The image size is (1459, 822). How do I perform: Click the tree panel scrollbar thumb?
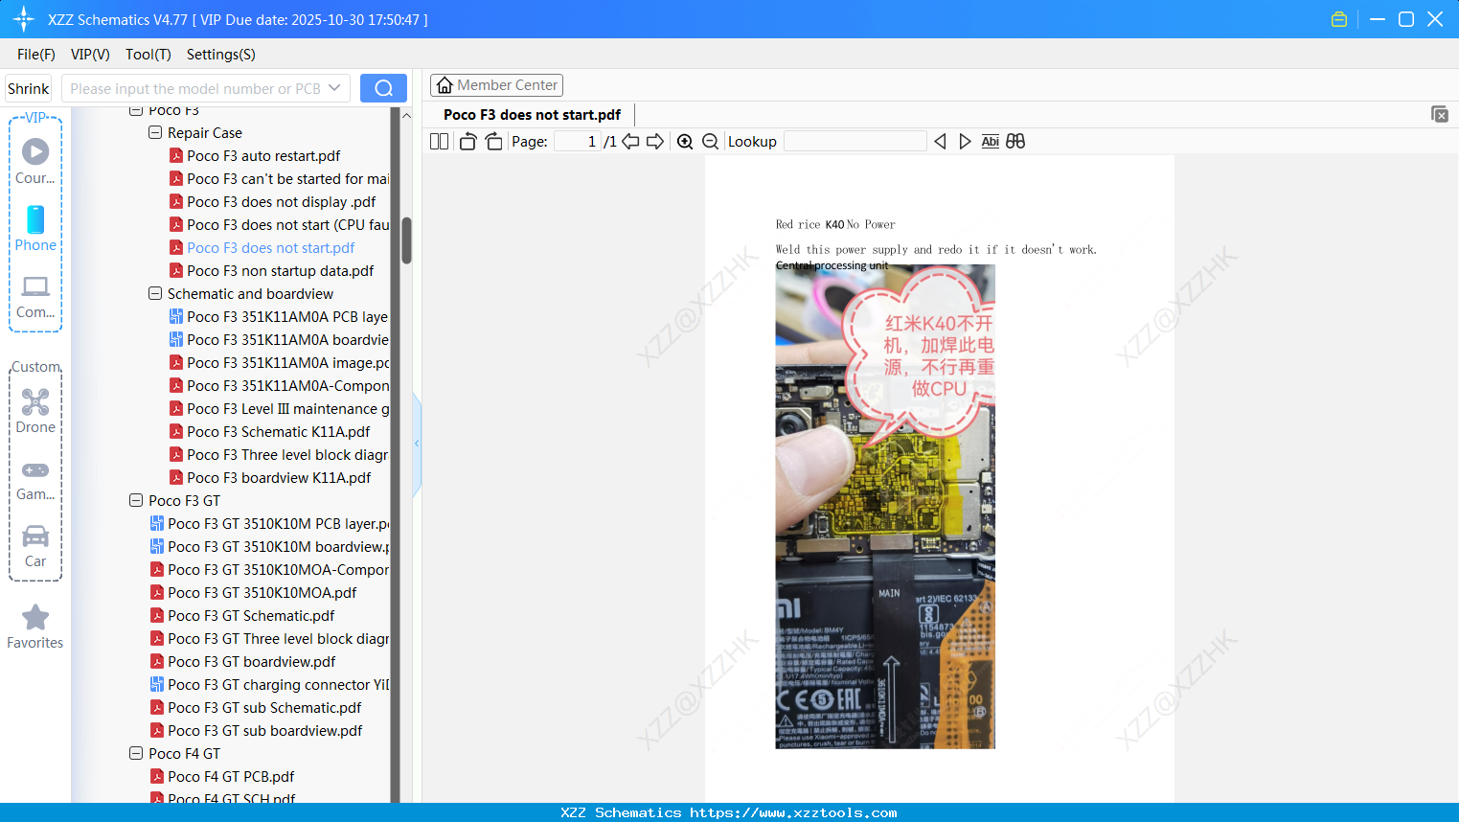[406, 240]
